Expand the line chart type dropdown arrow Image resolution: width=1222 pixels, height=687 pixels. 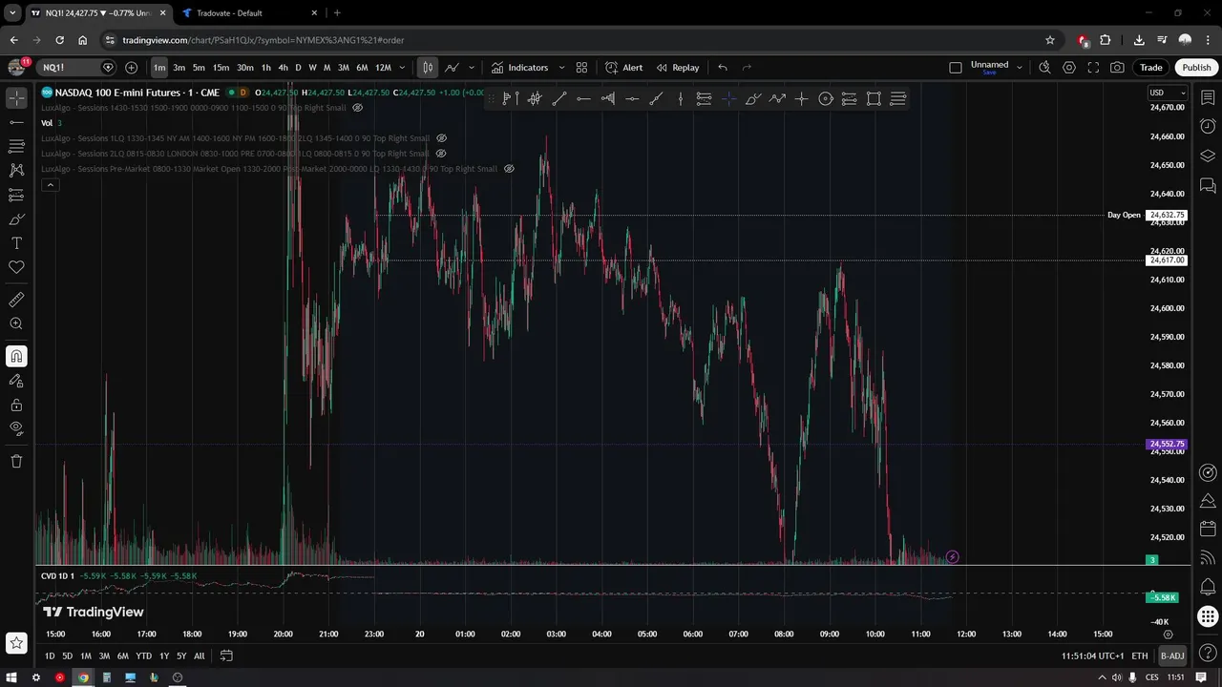(471, 68)
